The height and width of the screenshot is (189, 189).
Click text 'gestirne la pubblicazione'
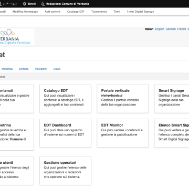(x=119, y=134)
